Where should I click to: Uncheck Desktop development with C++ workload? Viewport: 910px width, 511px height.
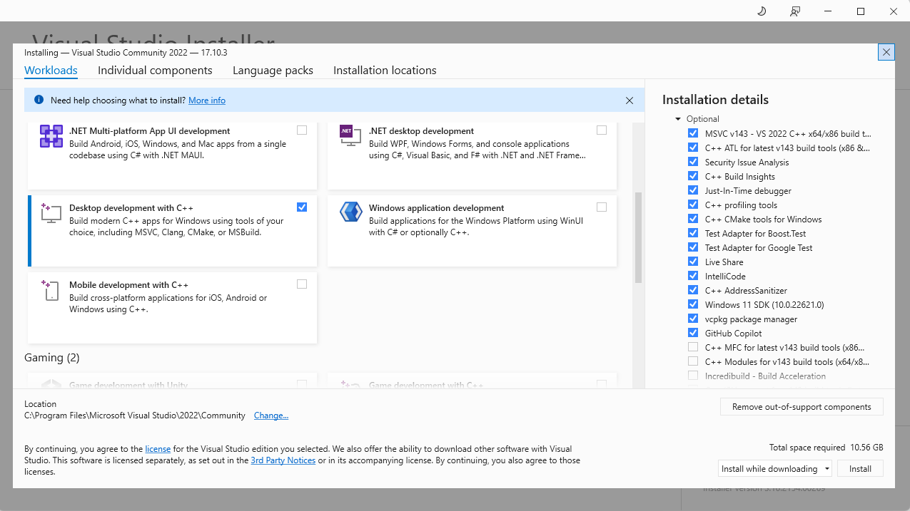click(302, 207)
